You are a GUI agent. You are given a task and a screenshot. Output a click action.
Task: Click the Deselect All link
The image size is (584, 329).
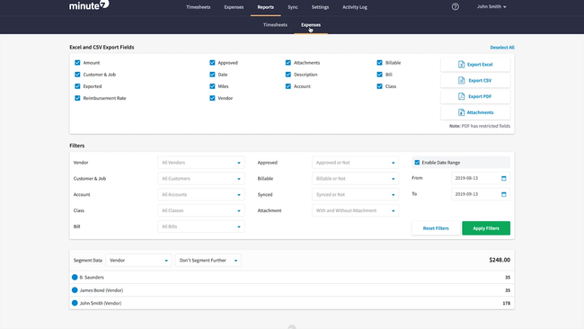[502, 48]
